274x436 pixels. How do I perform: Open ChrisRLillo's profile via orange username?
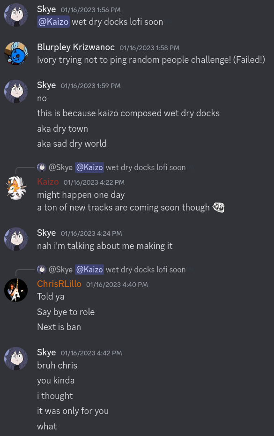[x=59, y=284]
